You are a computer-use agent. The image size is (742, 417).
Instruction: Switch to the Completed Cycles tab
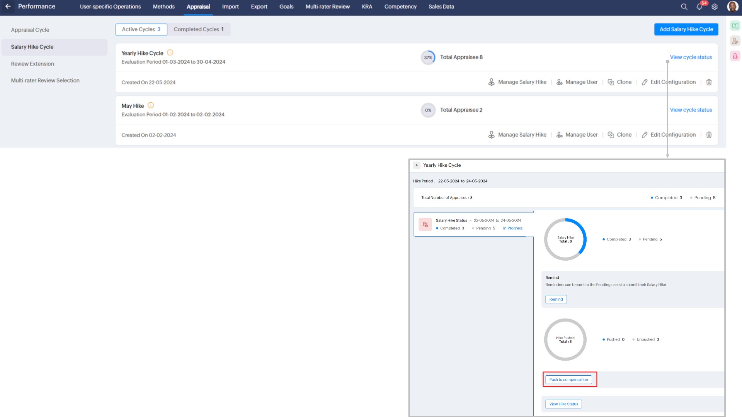199,29
